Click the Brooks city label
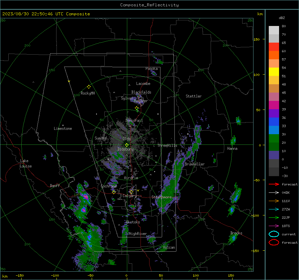 236,233
